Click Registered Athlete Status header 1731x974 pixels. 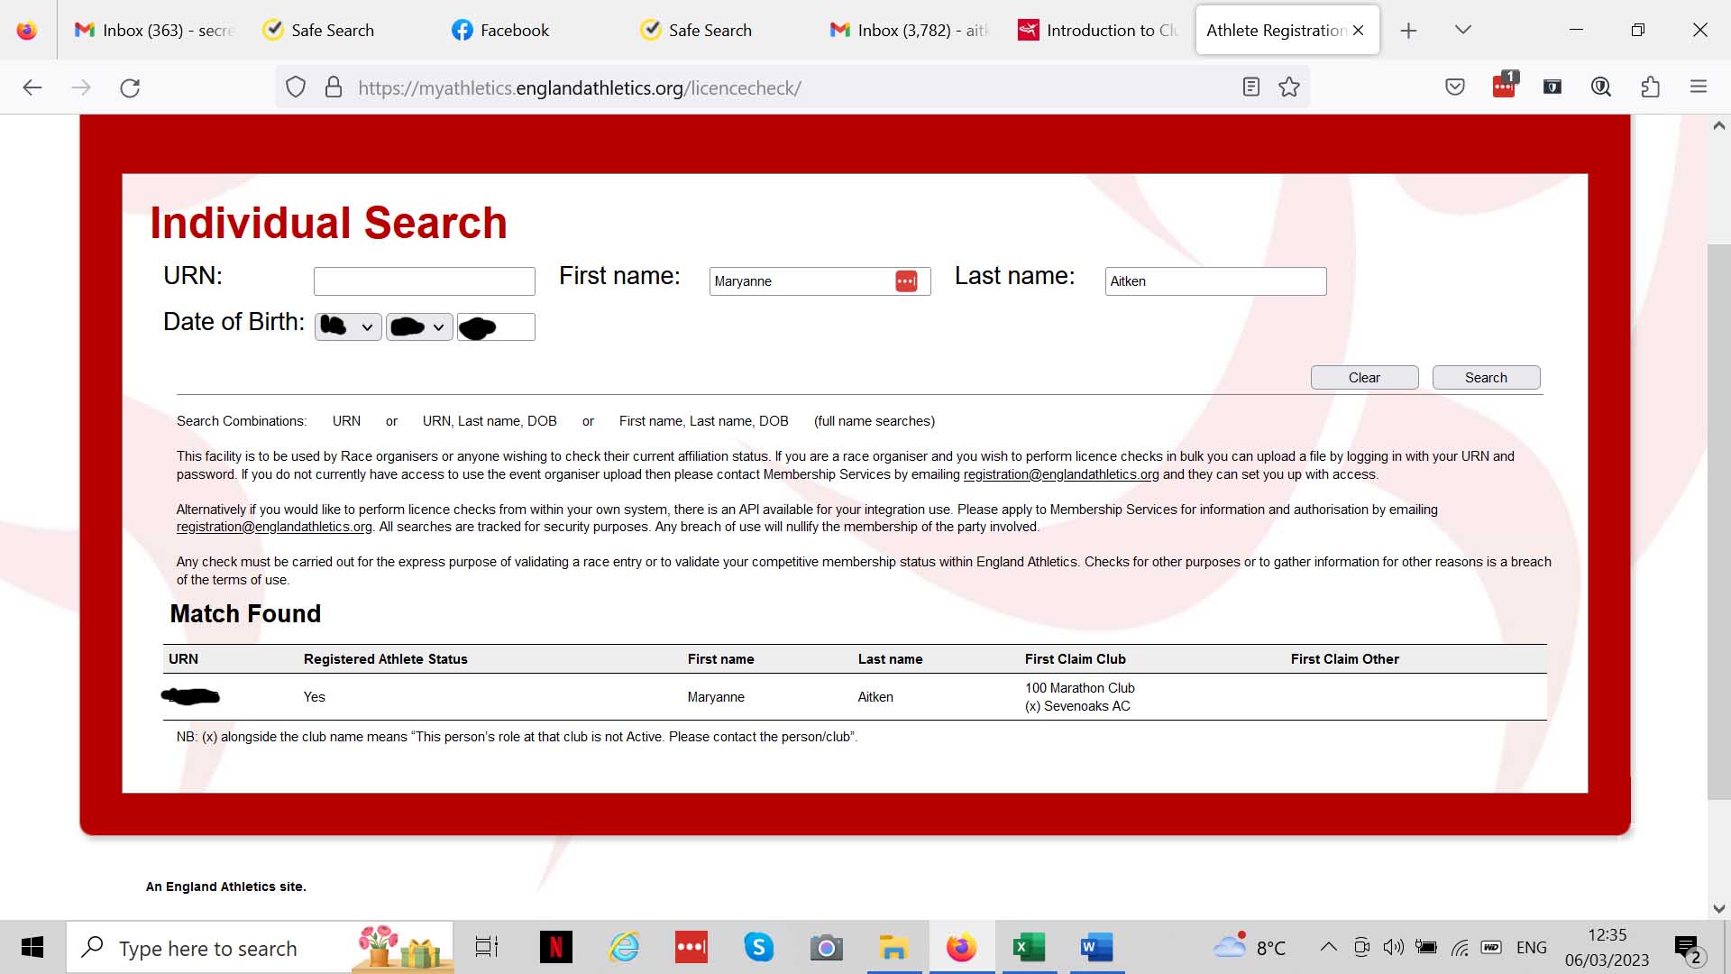pyautogui.click(x=385, y=659)
